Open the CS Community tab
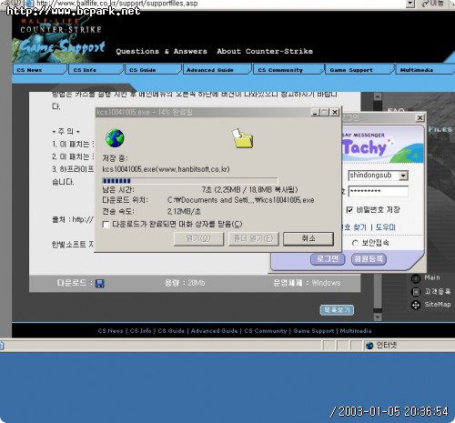The width and height of the screenshot is (455, 423). click(x=288, y=69)
